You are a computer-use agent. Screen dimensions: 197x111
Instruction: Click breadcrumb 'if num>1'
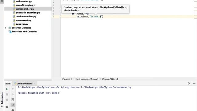[x=67, y=79]
